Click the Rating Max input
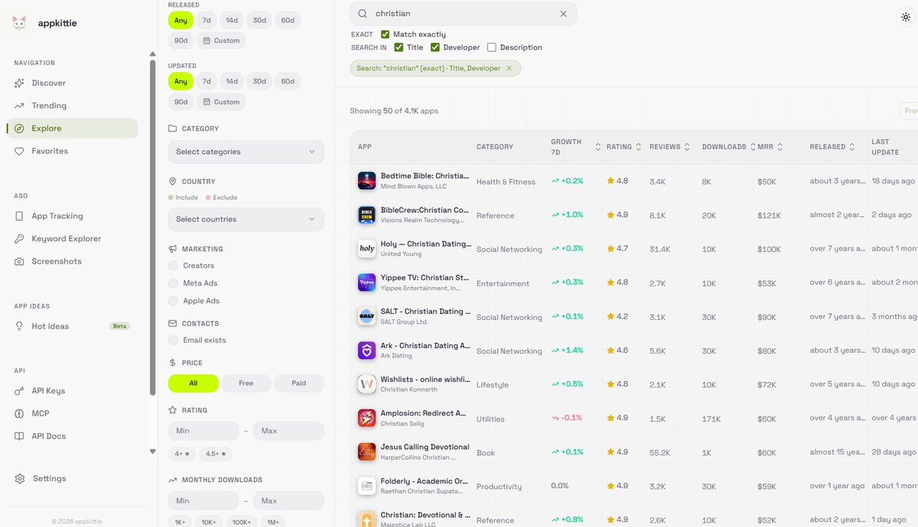Viewport: 918px width, 527px height. 288,431
